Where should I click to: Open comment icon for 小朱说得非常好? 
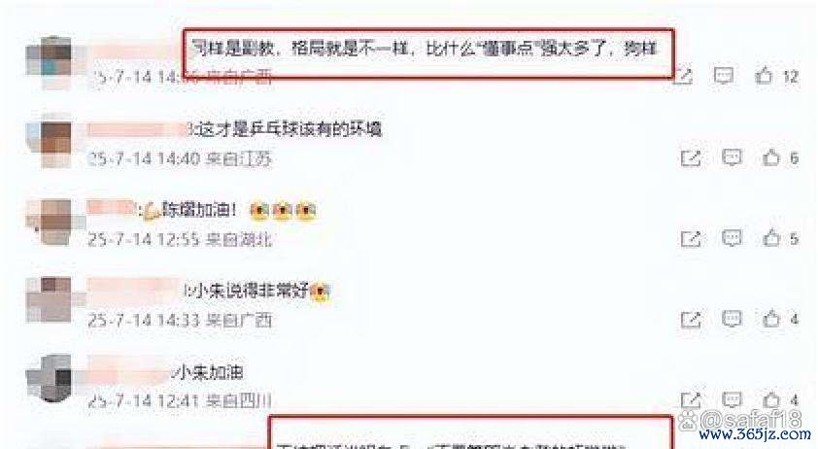point(732,319)
